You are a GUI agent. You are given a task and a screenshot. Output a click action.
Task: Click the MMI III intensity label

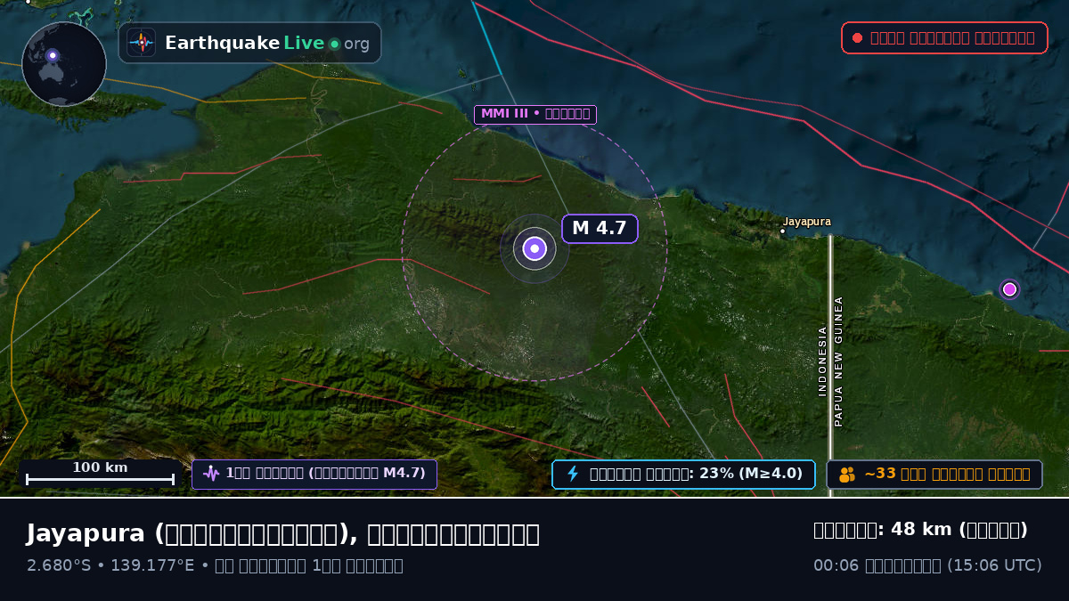point(535,114)
